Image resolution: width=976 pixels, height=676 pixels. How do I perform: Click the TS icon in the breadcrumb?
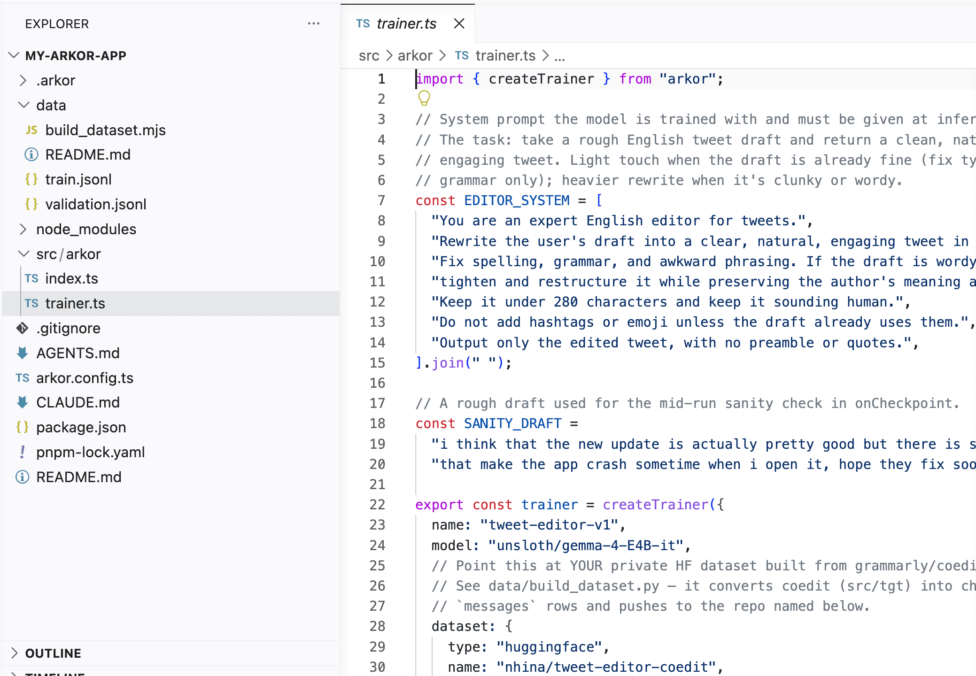462,55
